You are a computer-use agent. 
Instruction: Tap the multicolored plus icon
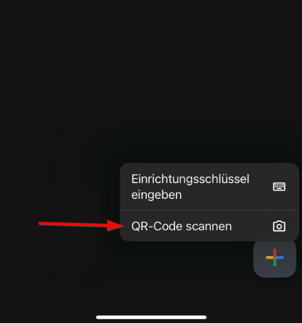(x=275, y=257)
